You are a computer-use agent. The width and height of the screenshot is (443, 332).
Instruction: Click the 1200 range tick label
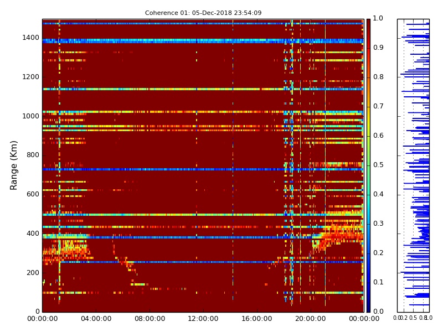31,77
